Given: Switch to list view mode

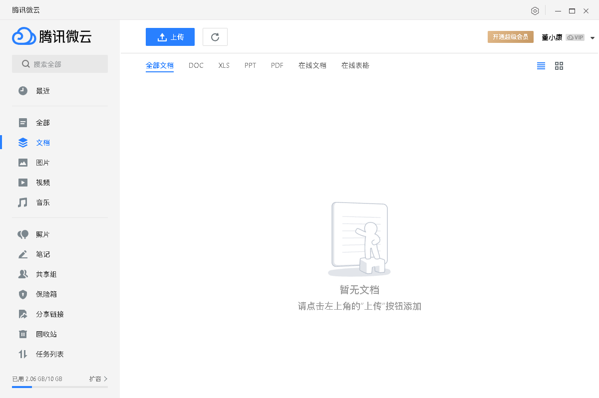Looking at the screenshot, I should click(x=541, y=65).
